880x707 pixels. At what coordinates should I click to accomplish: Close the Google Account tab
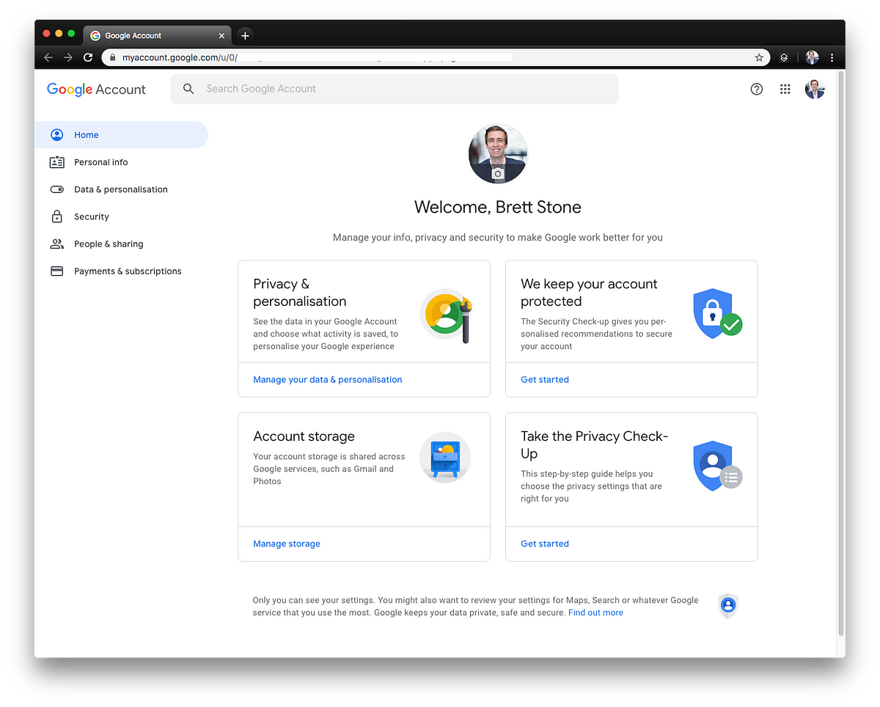coord(222,35)
